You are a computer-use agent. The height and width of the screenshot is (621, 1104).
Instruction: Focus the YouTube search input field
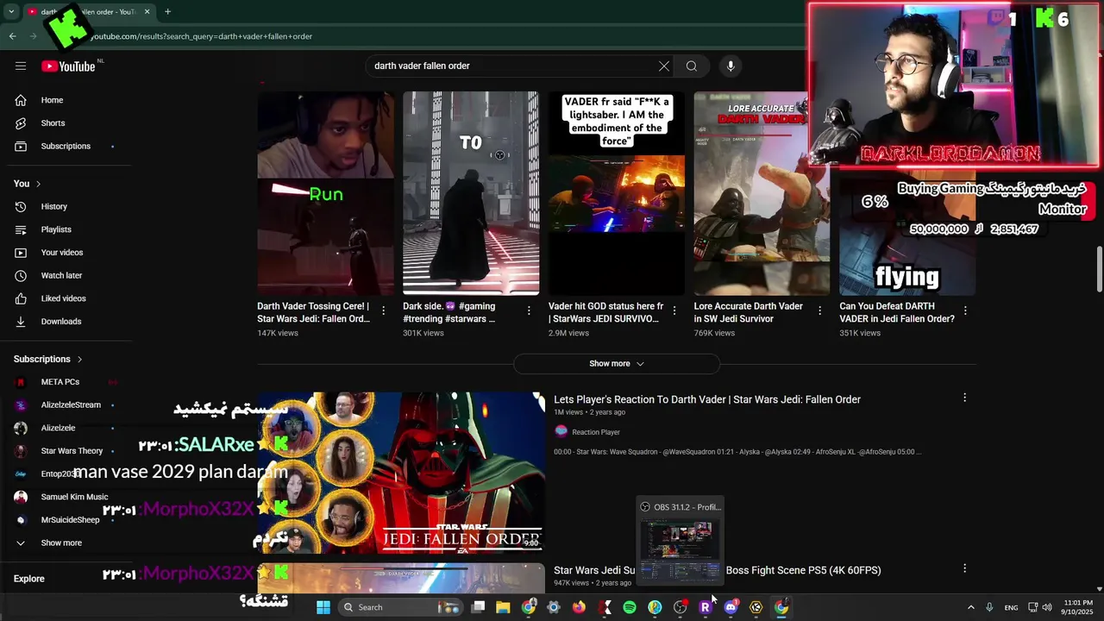513,66
